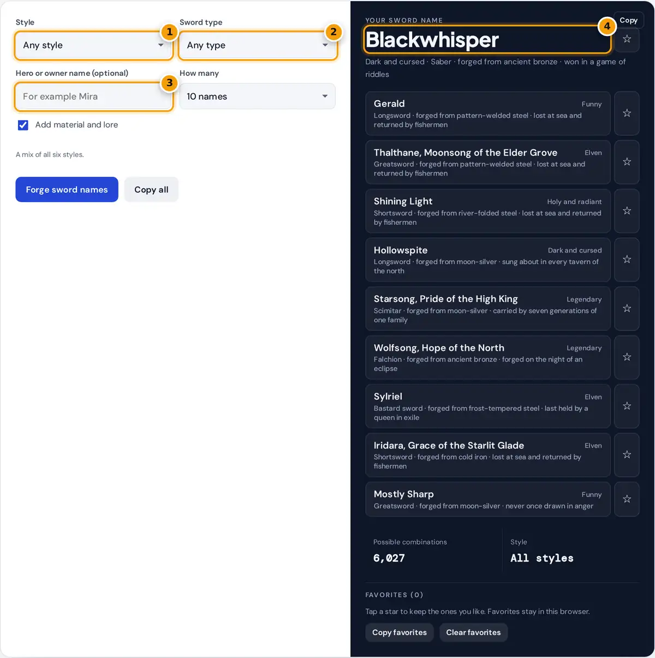Copy the generated sword name
Viewport: 655px width, 658px height.
628,20
